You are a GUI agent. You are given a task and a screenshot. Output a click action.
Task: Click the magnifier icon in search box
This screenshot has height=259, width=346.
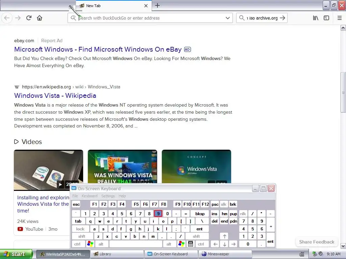[242, 18]
